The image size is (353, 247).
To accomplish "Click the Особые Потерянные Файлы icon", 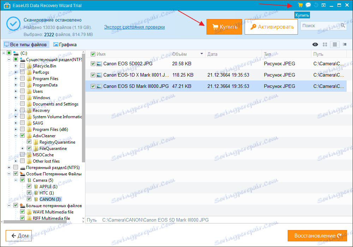I will [23, 174].
